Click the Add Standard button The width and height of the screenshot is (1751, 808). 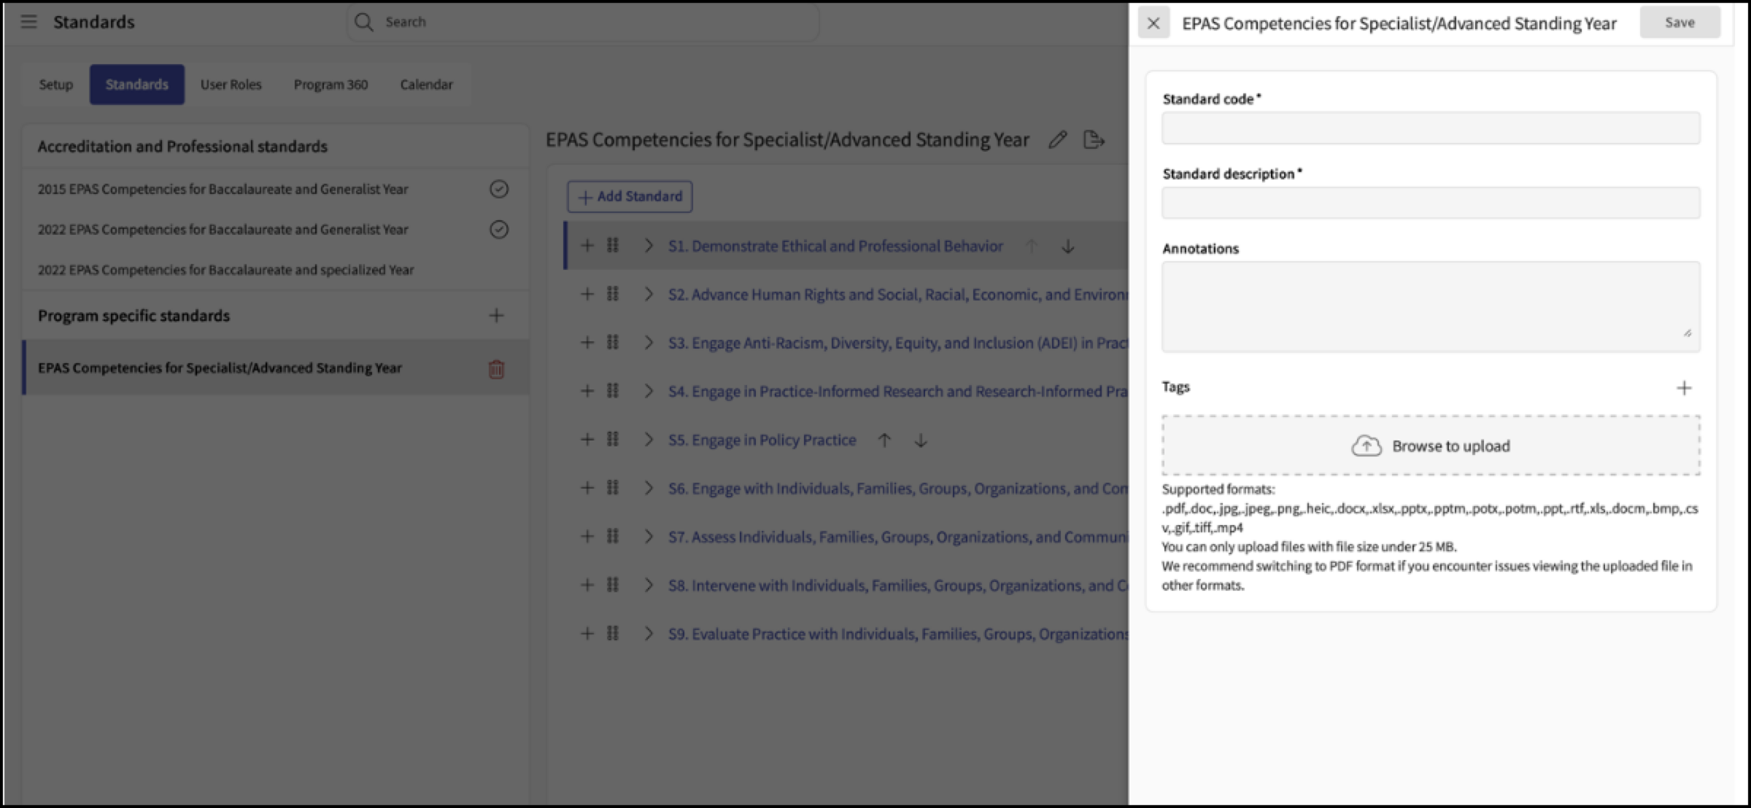[630, 197]
